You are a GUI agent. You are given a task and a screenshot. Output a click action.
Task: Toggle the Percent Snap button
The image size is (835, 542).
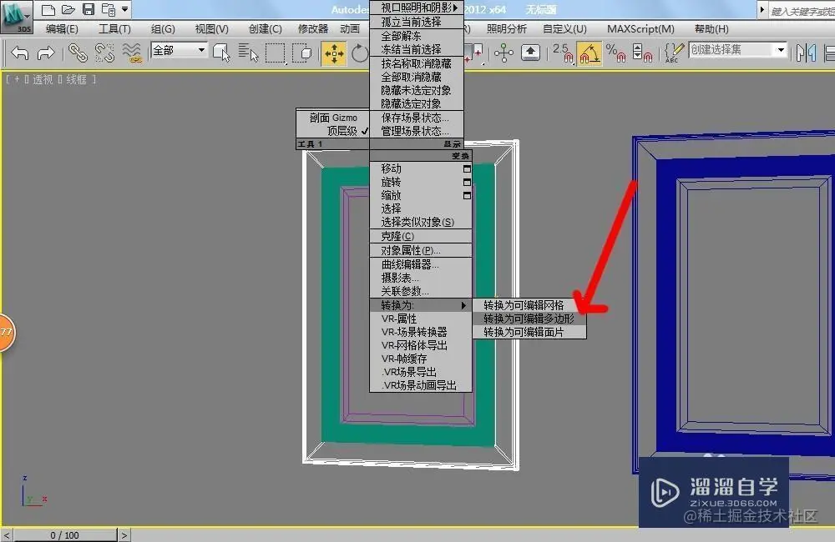[615, 53]
